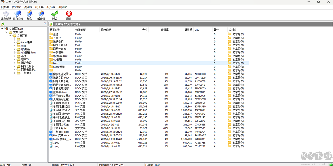This screenshot has height=166, width=333.
Task: Run archive test with 测试 checkmark icon
Action: tap(54, 15)
